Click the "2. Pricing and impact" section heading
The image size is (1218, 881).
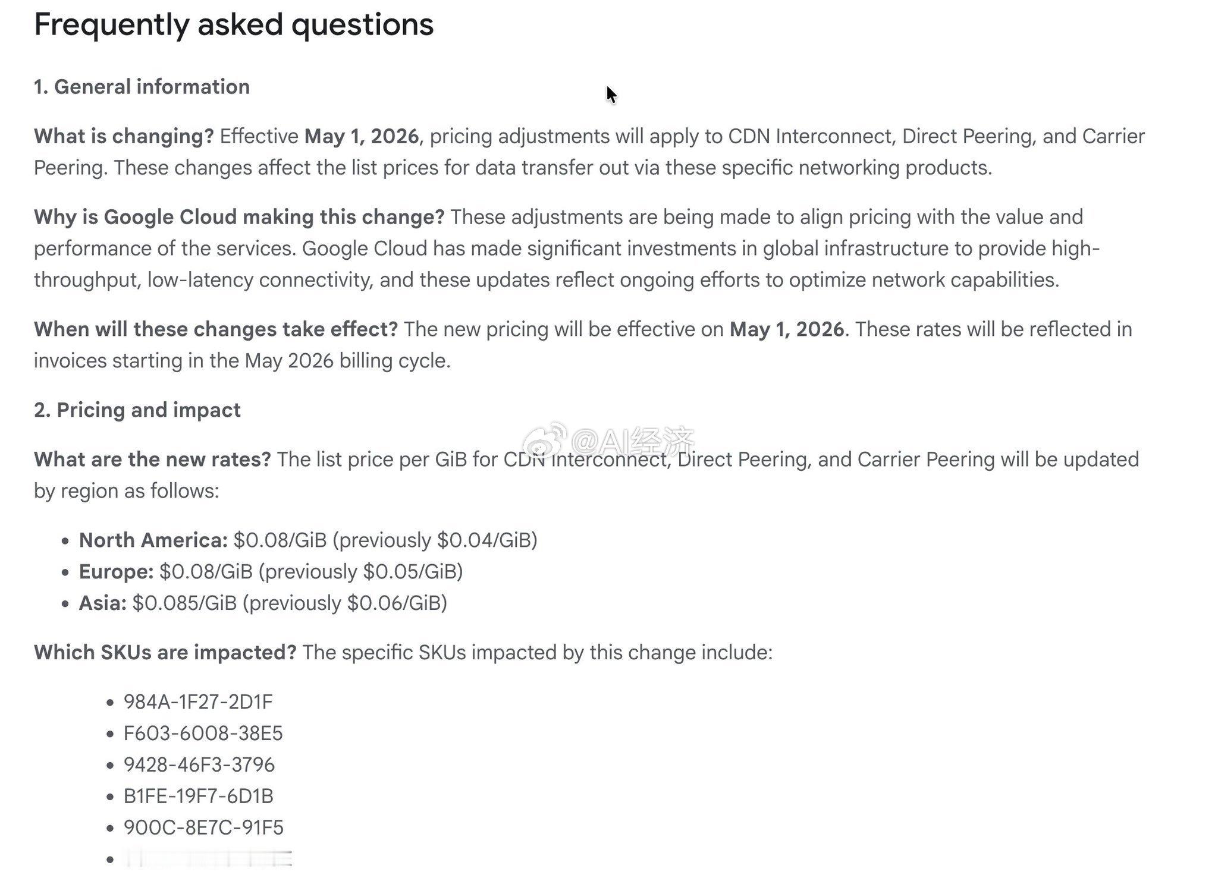(137, 410)
